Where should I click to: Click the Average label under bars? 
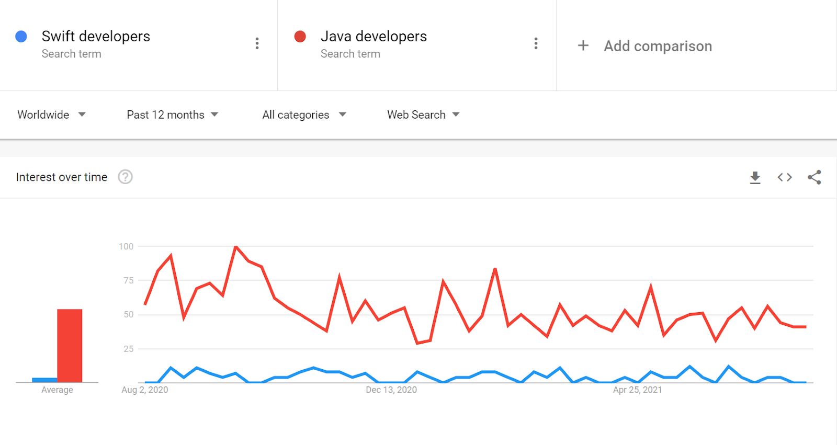pyautogui.click(x=57, y=390)
